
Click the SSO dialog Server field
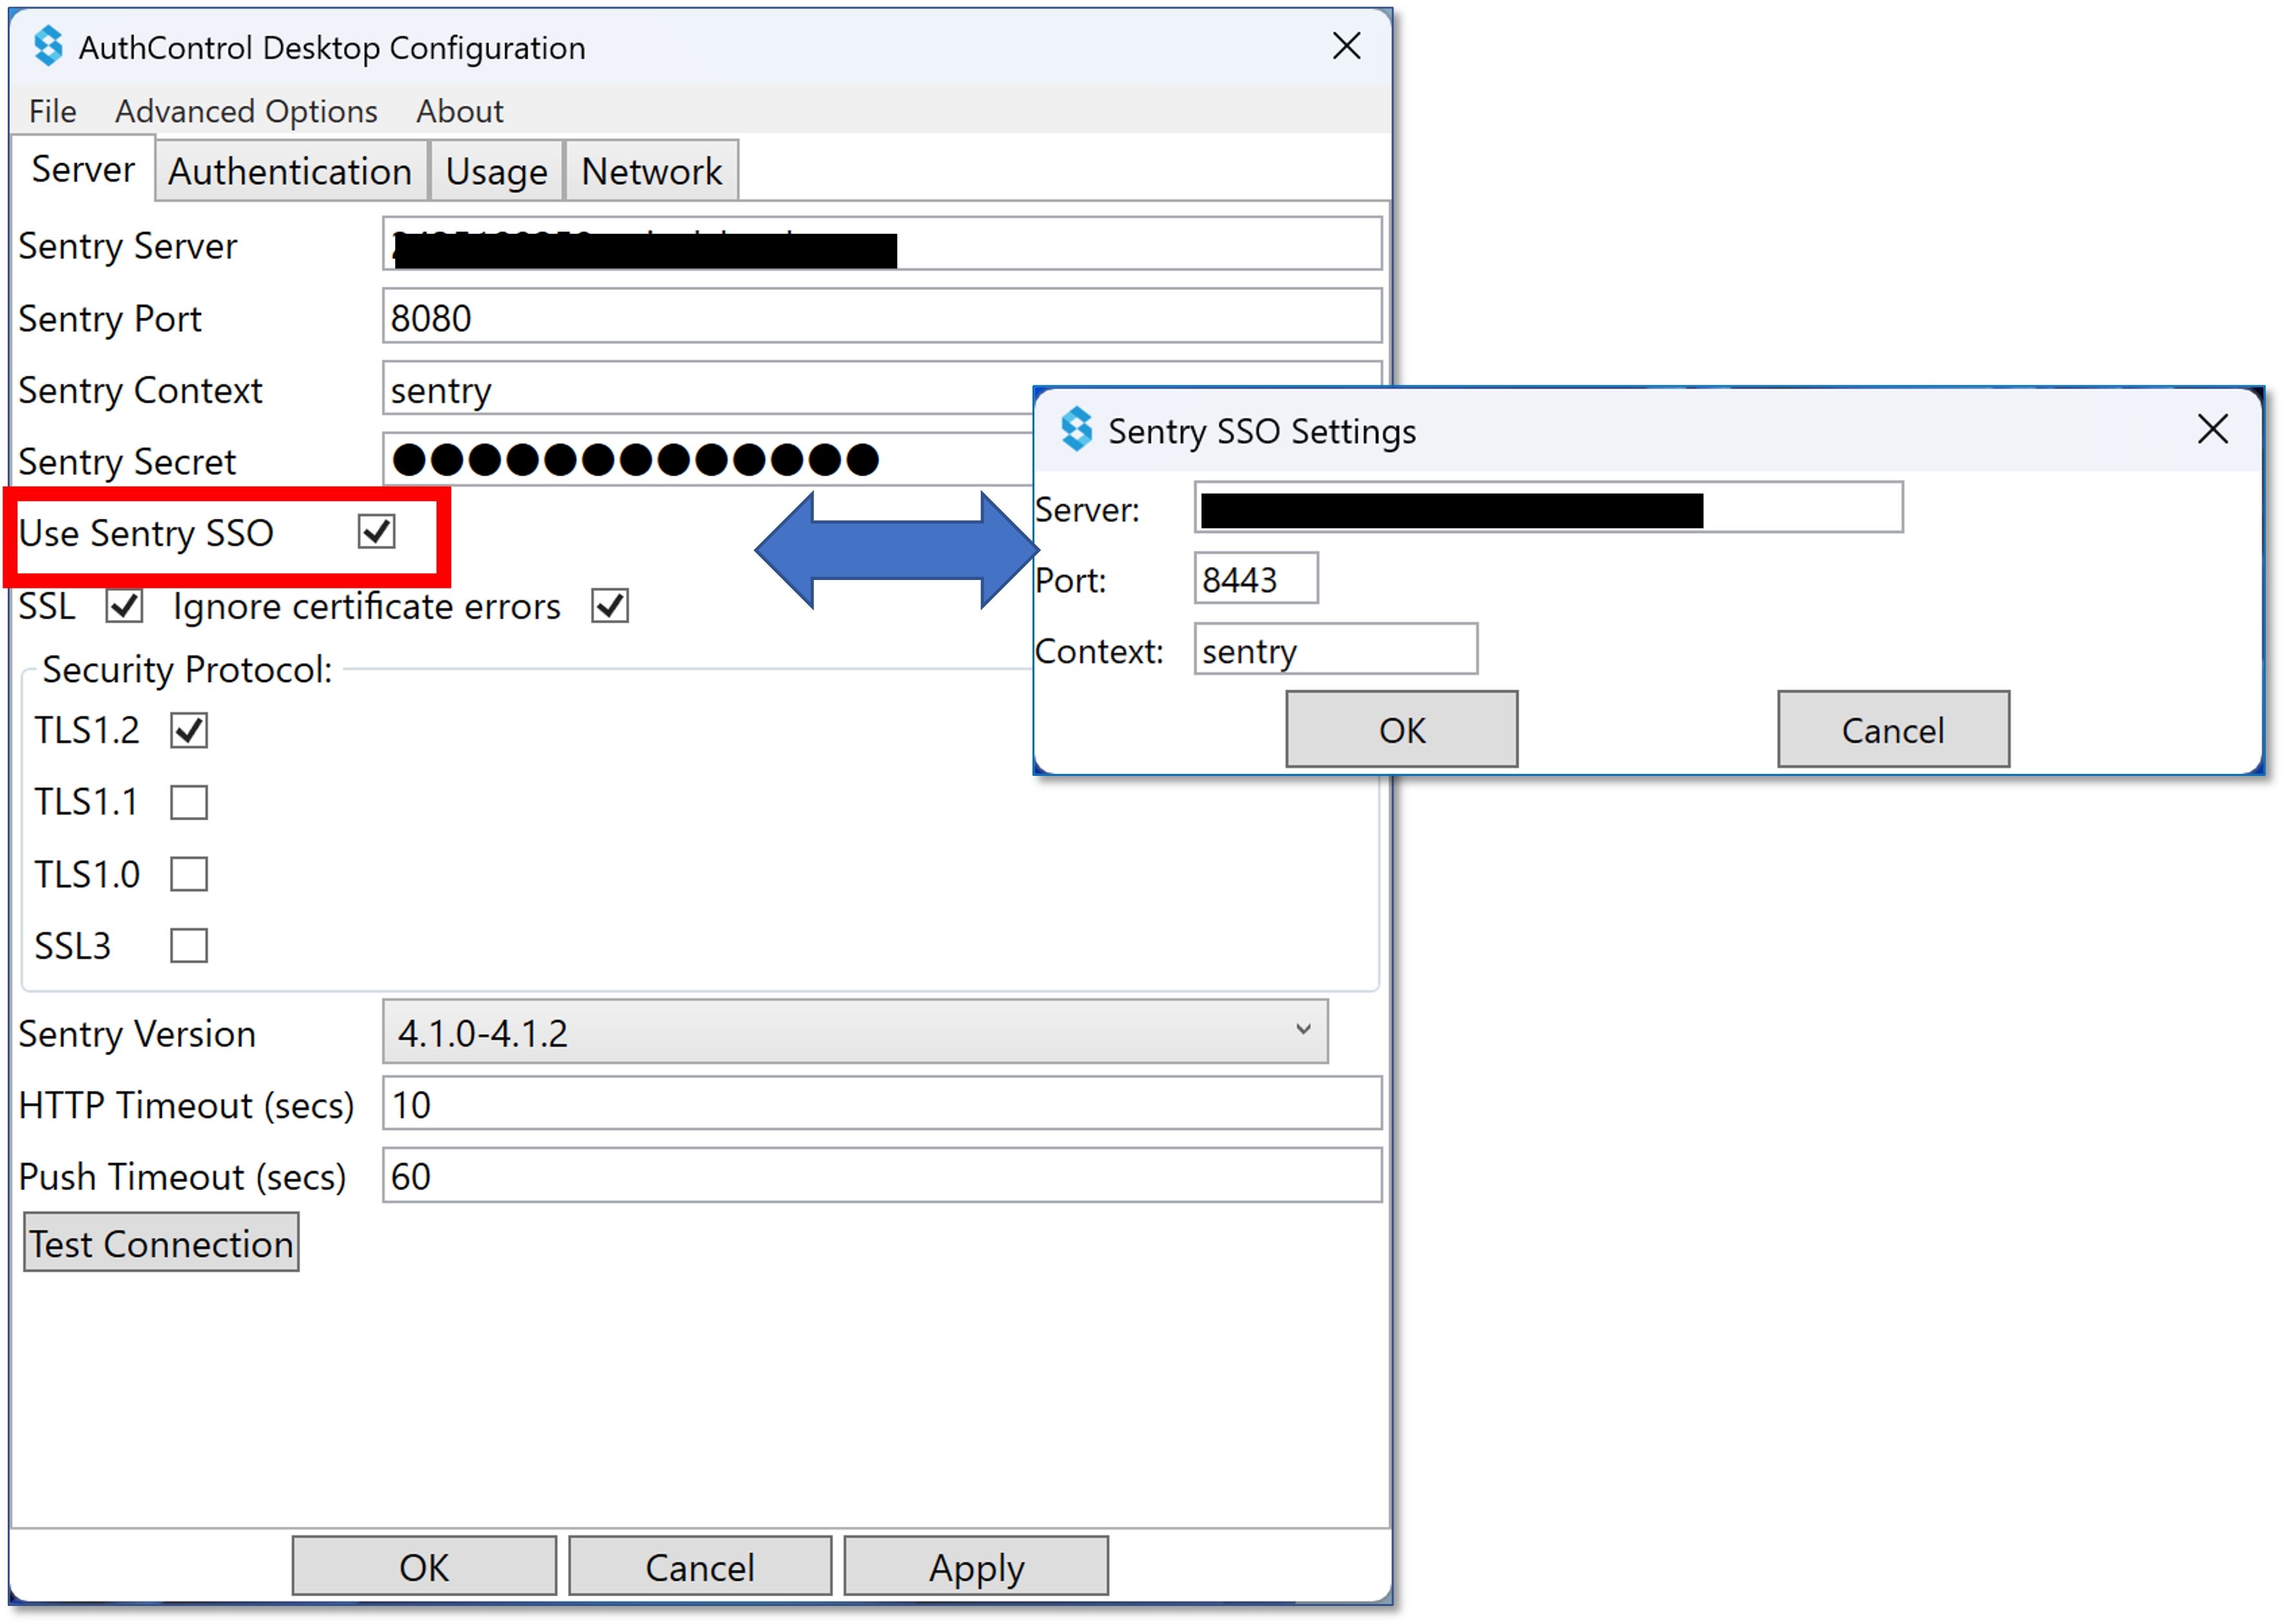click(1549, 508)
